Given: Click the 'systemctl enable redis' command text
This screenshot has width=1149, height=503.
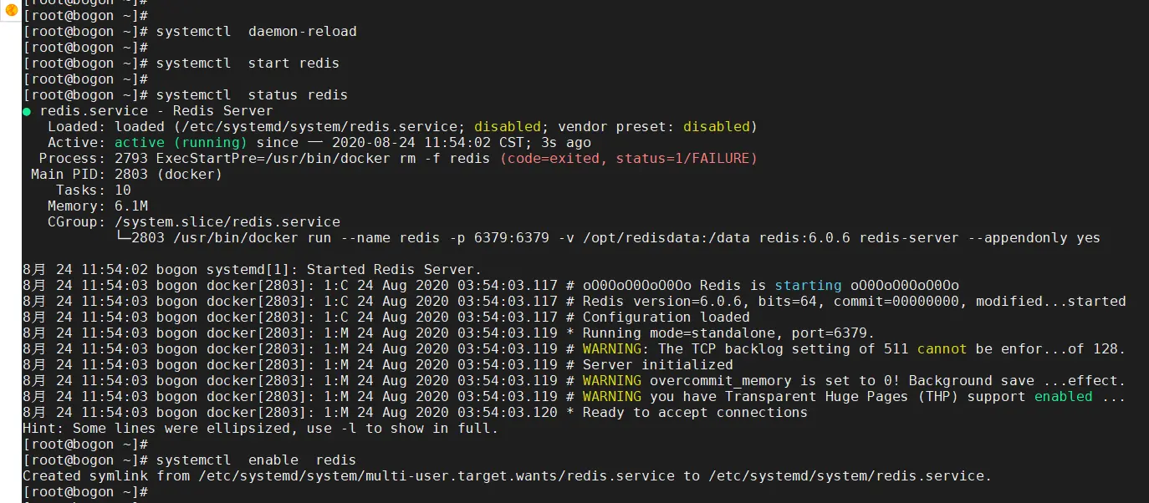Looking at the screenshot, I should (x=257, y=460).
